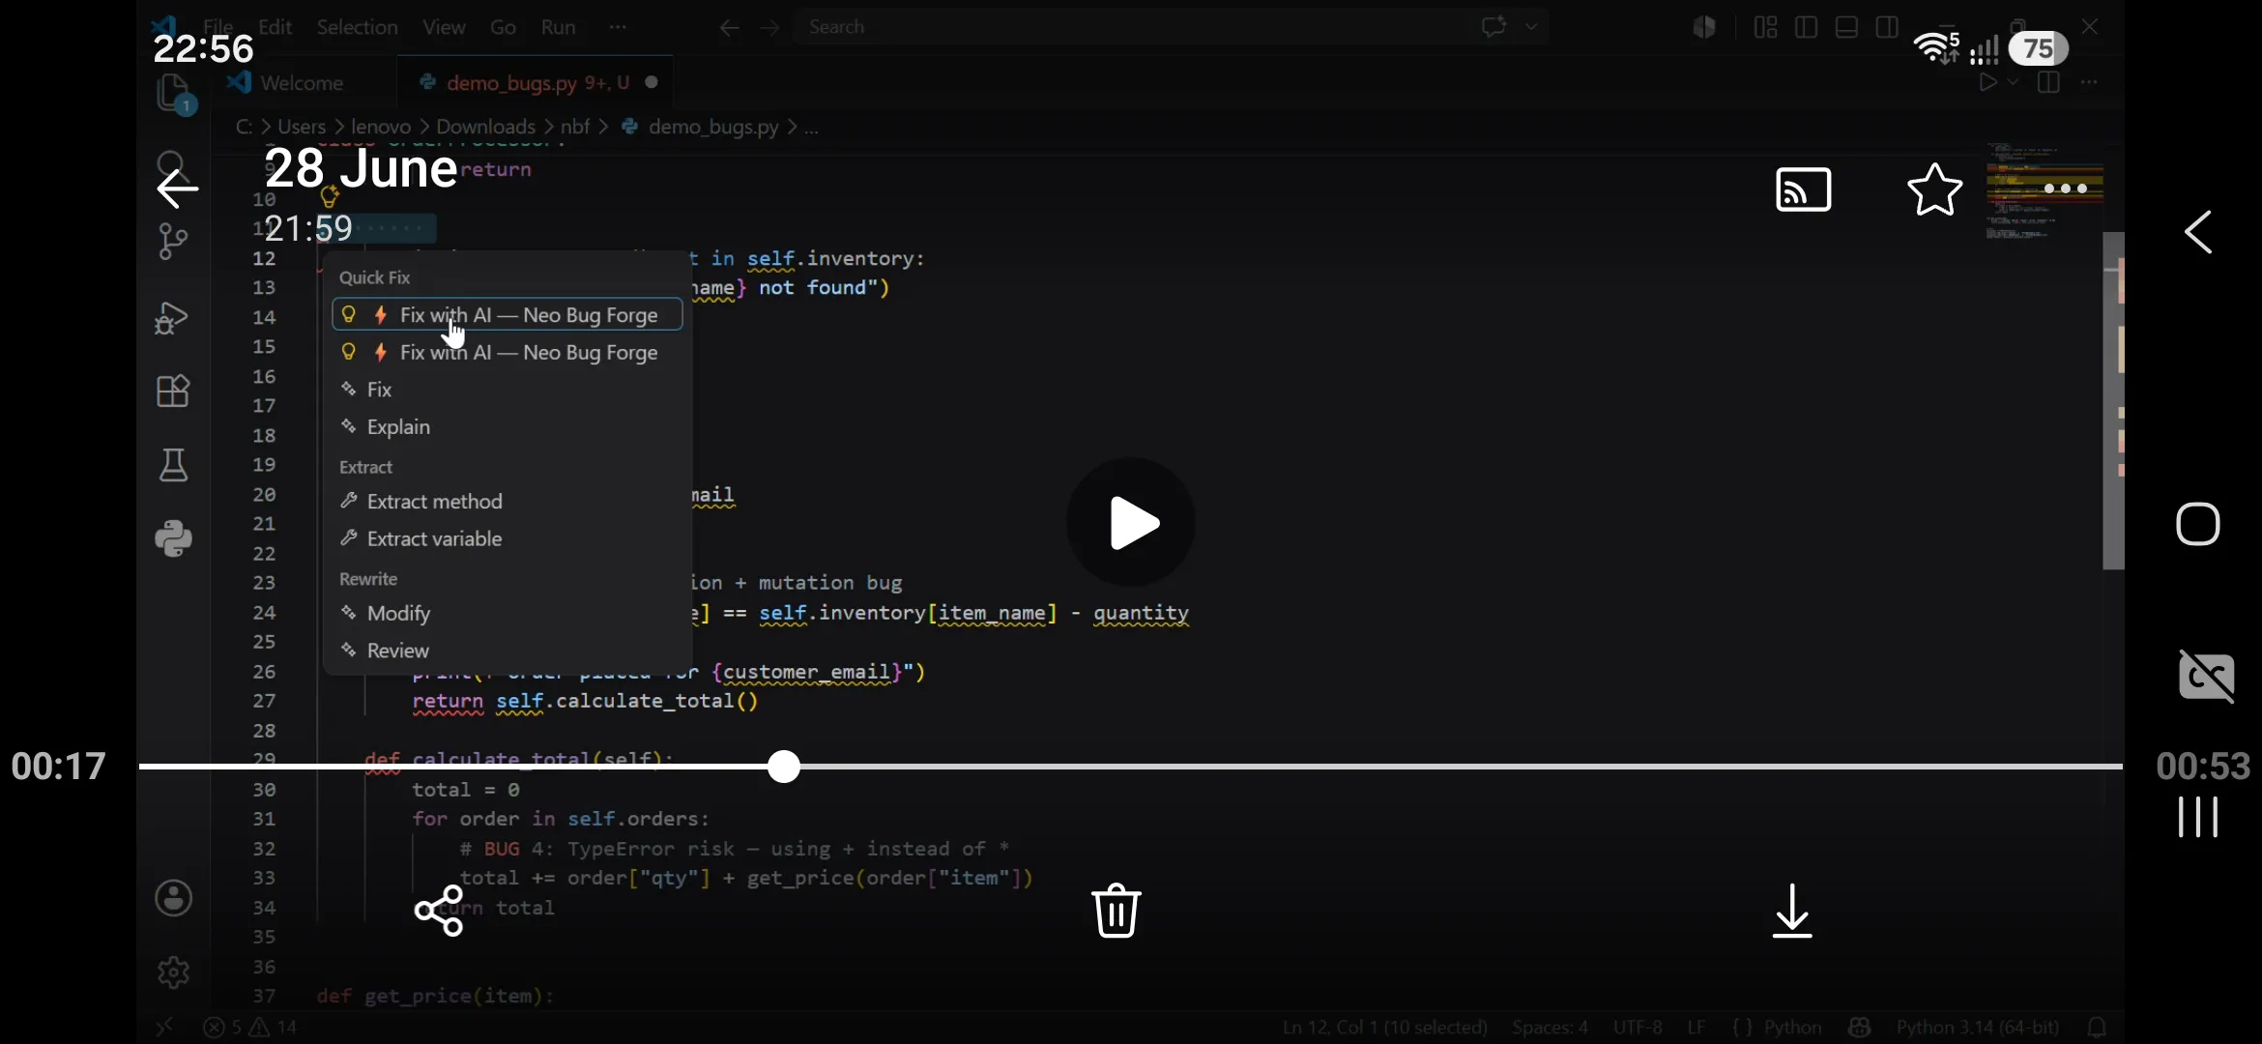Toggle the secondary side bar

coord(1887,27)
